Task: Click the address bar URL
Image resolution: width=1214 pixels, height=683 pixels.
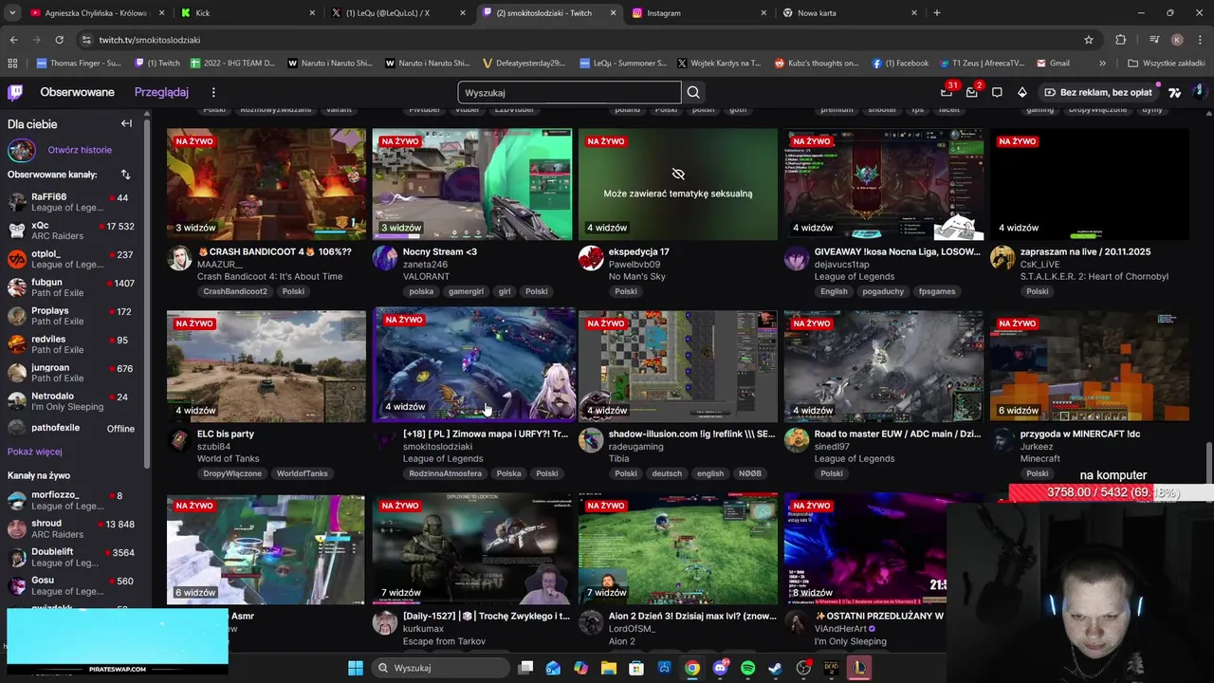Action: click(150, 40)
